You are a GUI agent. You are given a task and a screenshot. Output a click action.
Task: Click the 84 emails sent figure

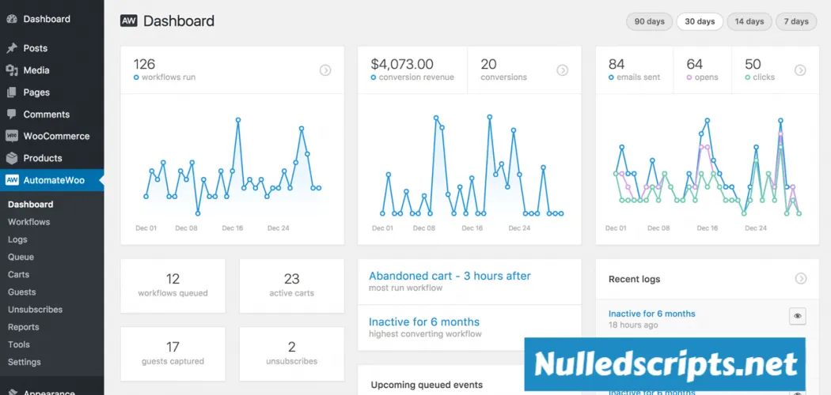pyautogui.click(x=617, y=65)
